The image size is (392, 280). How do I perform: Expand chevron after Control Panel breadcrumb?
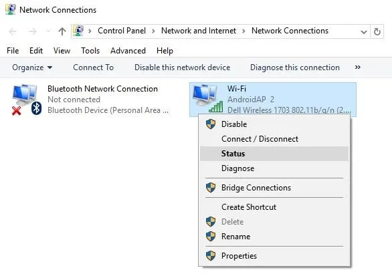pyautogui.click(x=153, y=31)
